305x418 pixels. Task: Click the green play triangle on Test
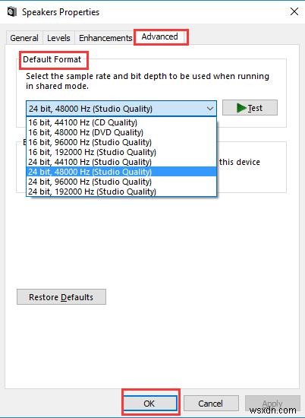(242, 108)
